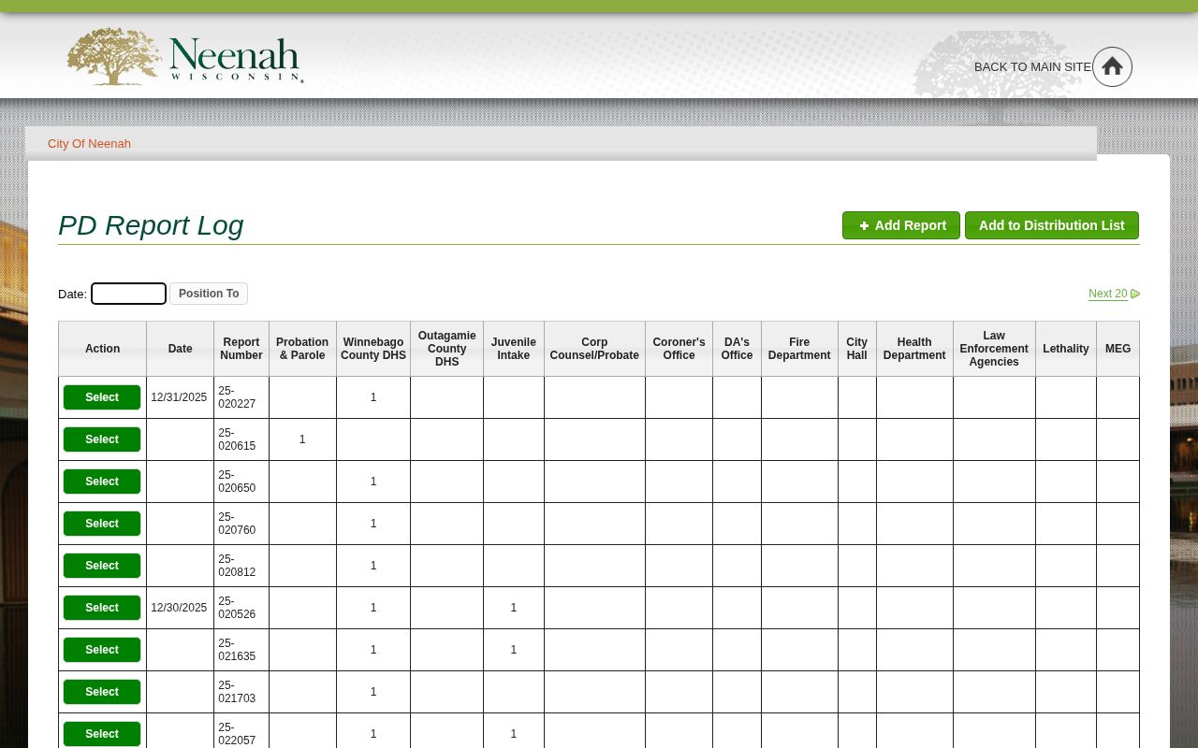Click Add to Distribution List button
The height and width of the screenshot is (748, 1198).
click(x=1052, y=225)
